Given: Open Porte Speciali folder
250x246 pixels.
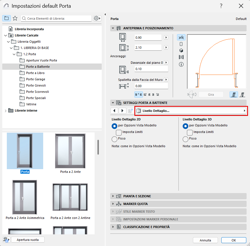Looking at the screenshot, I should coord(36,98).
